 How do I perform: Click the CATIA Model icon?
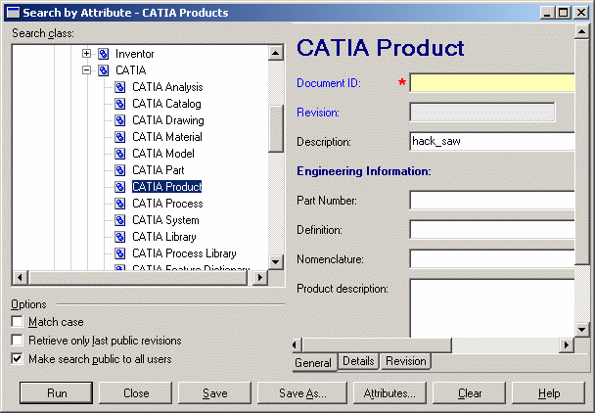tap(120, 154)
